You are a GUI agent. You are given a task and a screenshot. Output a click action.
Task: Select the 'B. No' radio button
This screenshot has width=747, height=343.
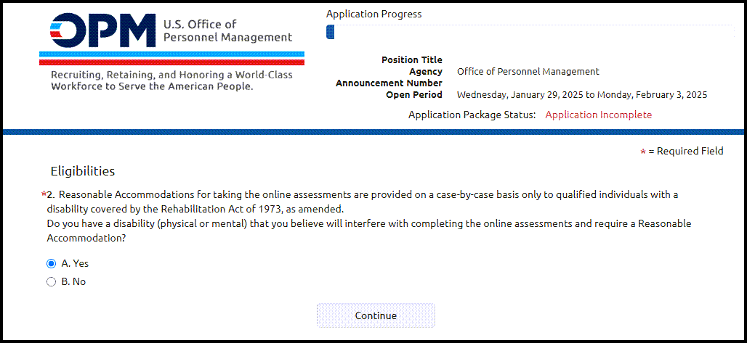click(51, 282)
